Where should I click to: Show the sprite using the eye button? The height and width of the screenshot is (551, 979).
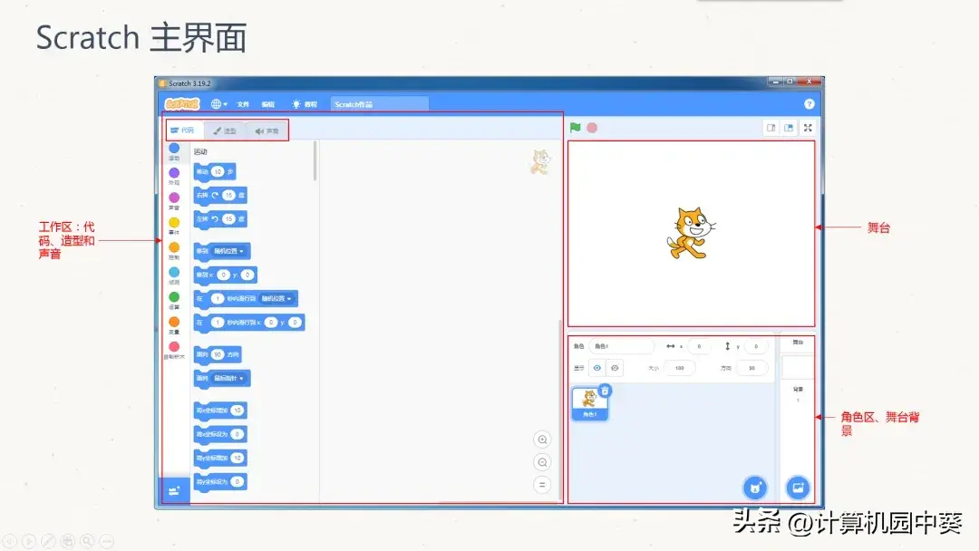[x=596, y=368]
